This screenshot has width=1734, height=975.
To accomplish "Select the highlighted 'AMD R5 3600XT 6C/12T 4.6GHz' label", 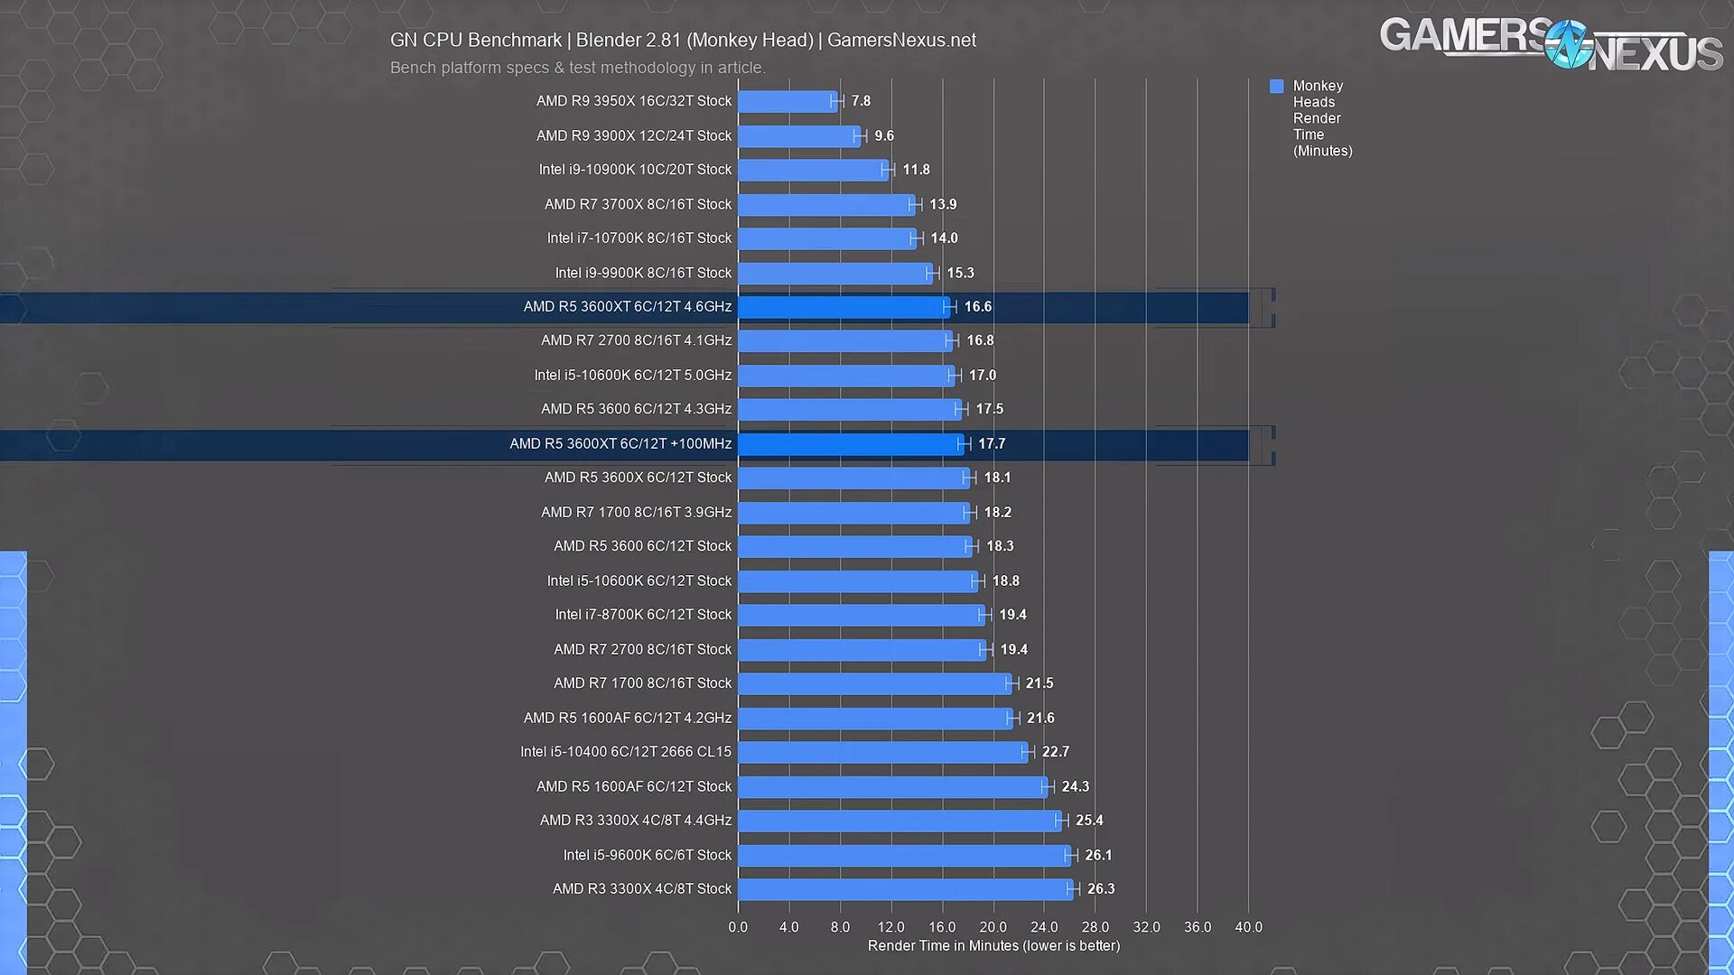I will pyautogui.click(x=628, y=307).
